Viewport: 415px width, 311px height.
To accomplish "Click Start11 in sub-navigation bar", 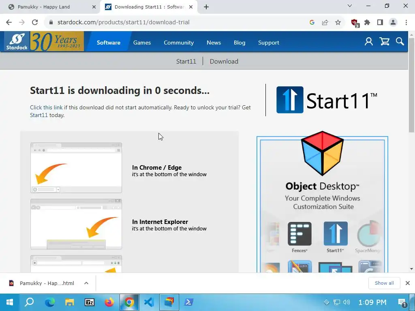I will click(186, 62).
